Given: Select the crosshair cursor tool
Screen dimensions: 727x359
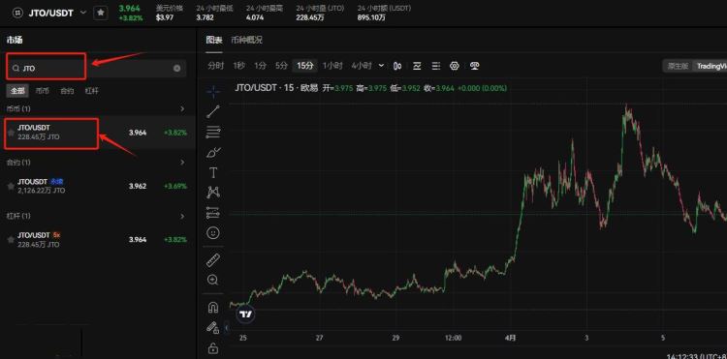Looking at the screenshot, I should tap(213, 91).
